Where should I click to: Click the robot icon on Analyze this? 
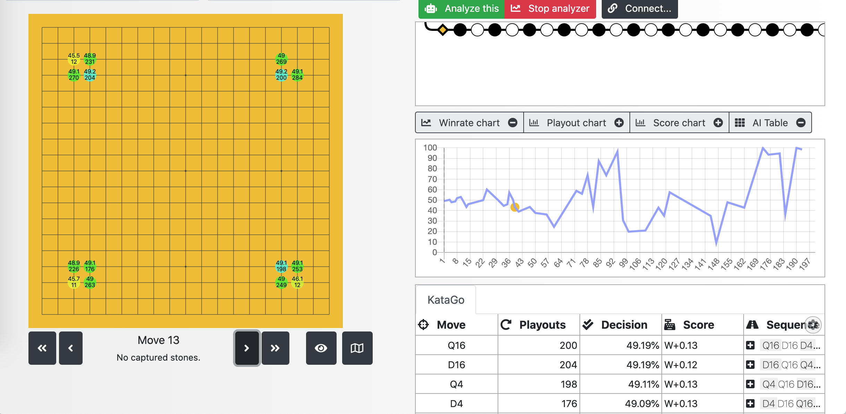coord(431,8)
